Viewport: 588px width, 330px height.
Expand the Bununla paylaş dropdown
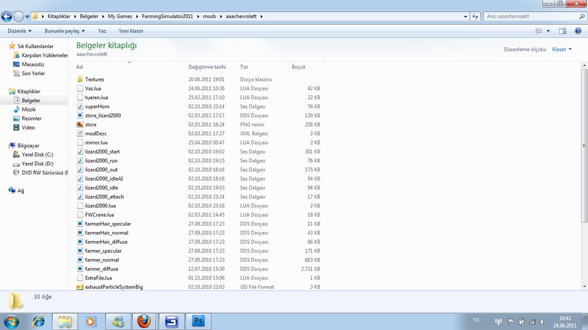click(64, 31)
